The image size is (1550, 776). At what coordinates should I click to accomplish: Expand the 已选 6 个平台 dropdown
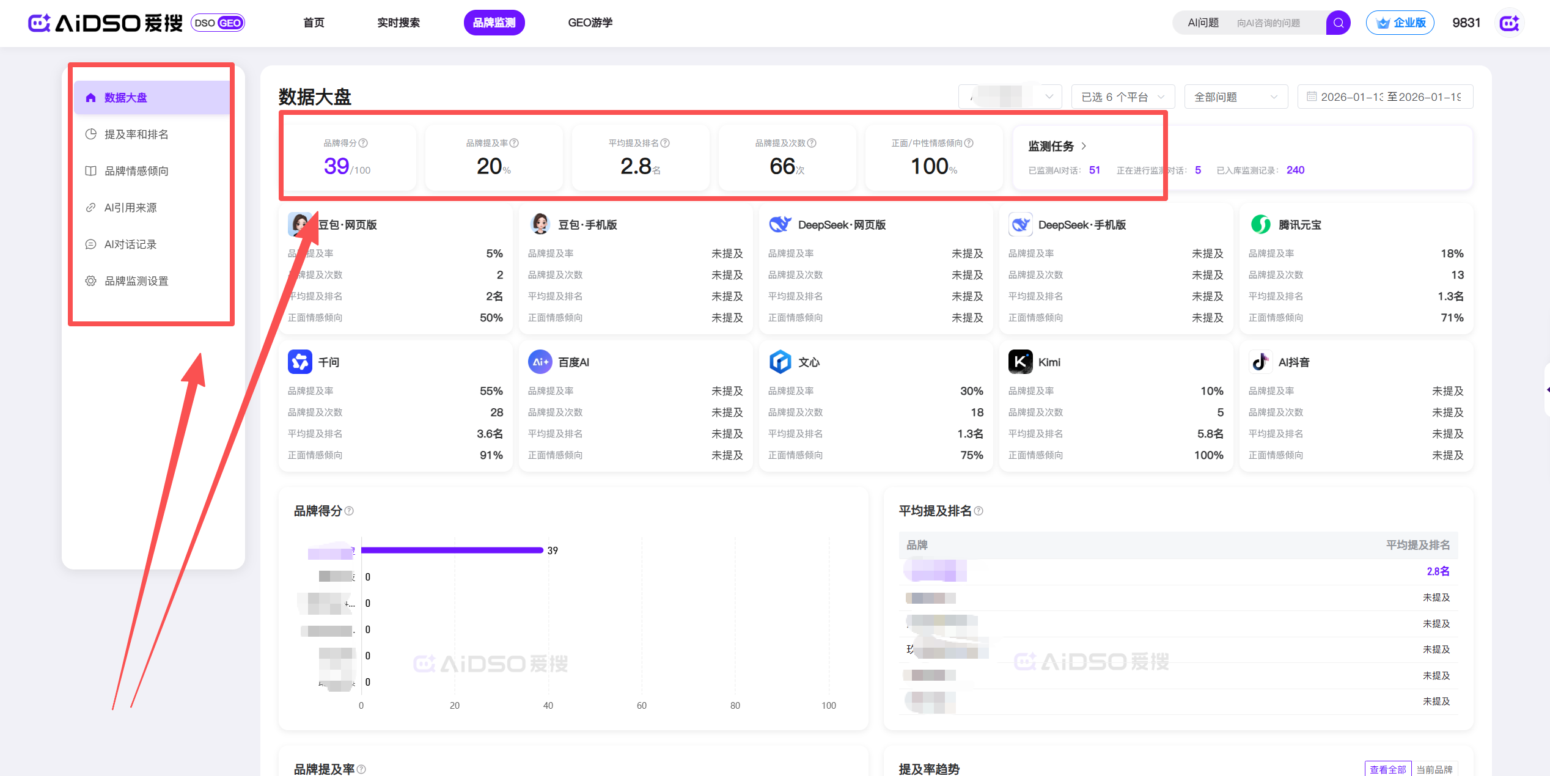tap(1123, 97)
